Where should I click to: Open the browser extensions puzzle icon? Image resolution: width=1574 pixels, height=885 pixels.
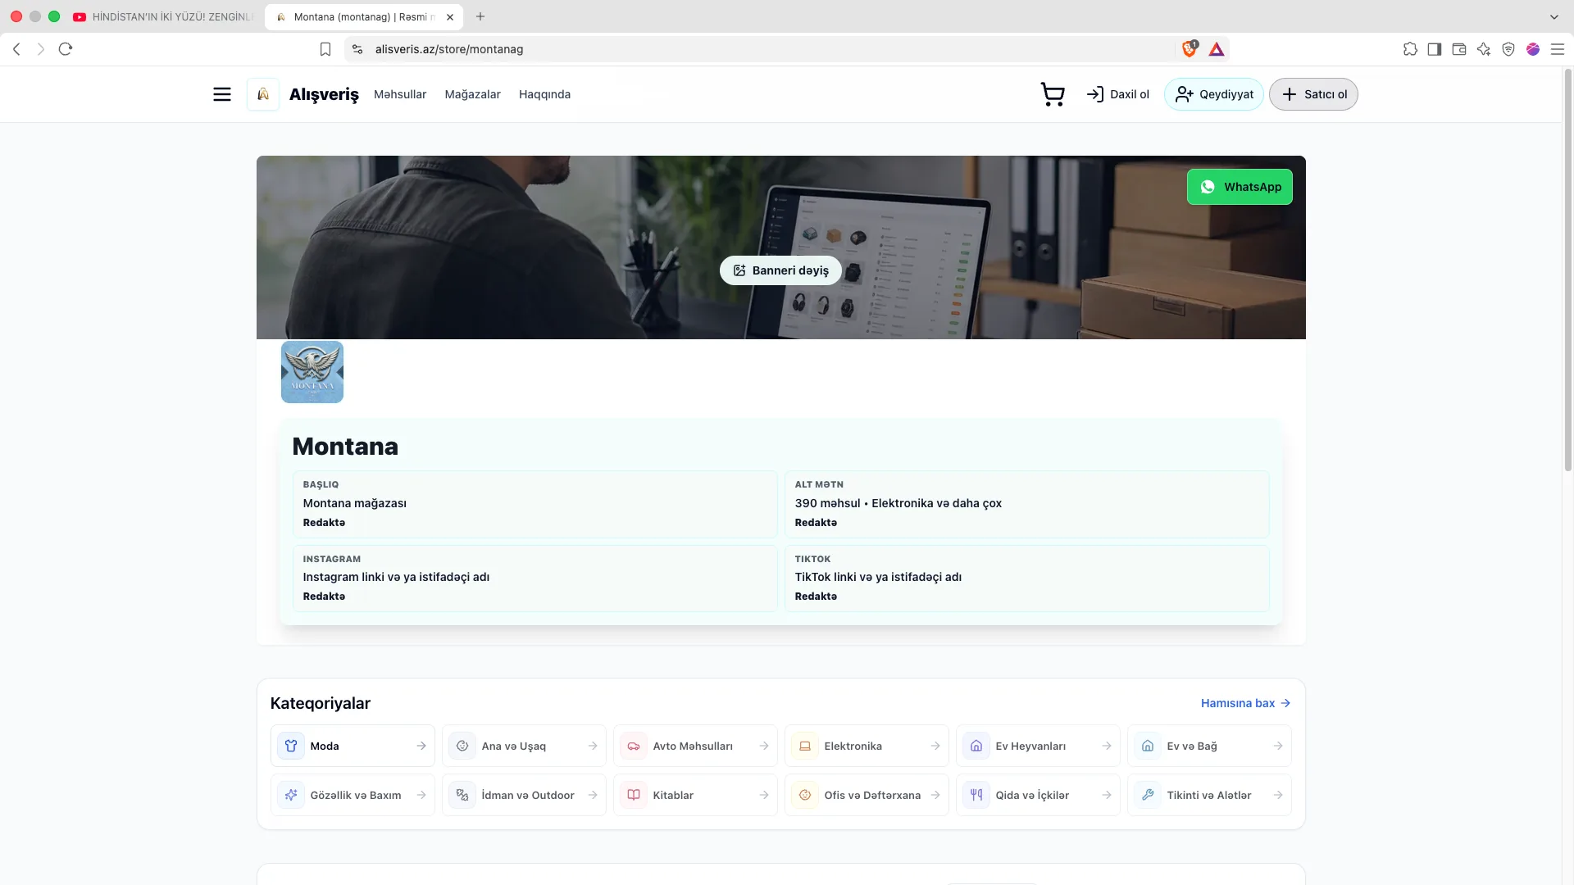point(1410,49)
